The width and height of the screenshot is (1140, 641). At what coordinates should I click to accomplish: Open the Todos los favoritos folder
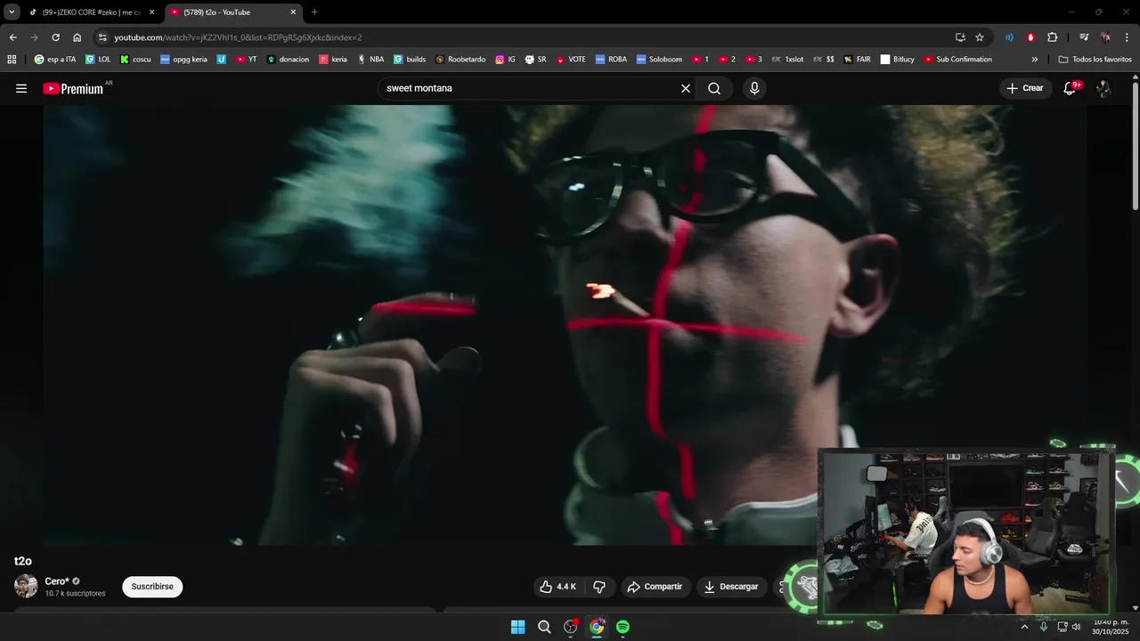[x=1095, y=60]
